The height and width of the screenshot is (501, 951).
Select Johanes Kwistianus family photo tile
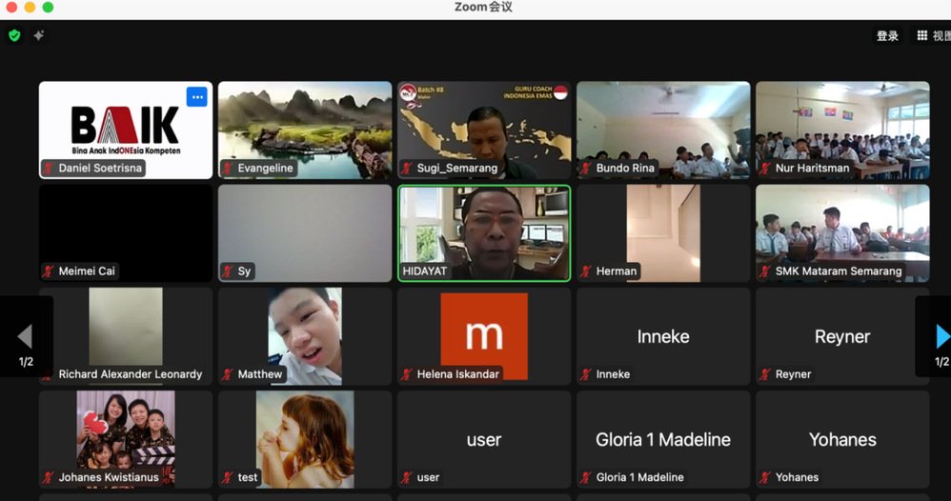(126, 439)
